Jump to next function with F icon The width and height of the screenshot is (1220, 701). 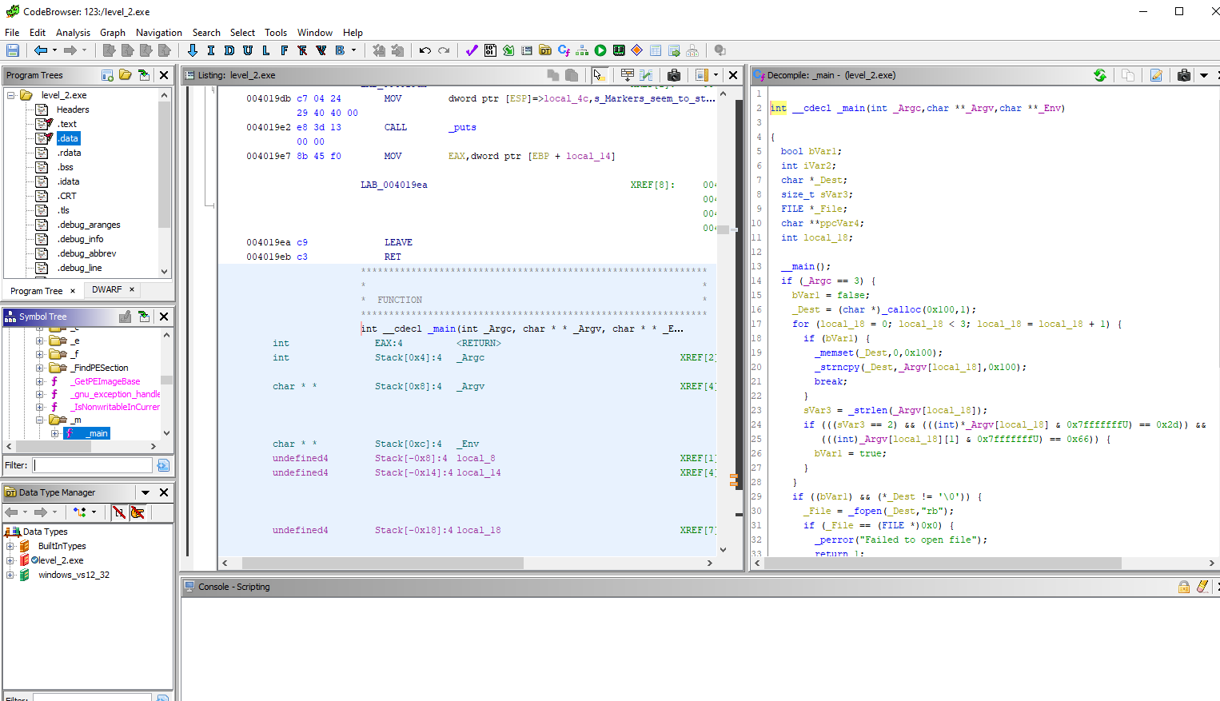pyautogui.click(x=285, y=50)
